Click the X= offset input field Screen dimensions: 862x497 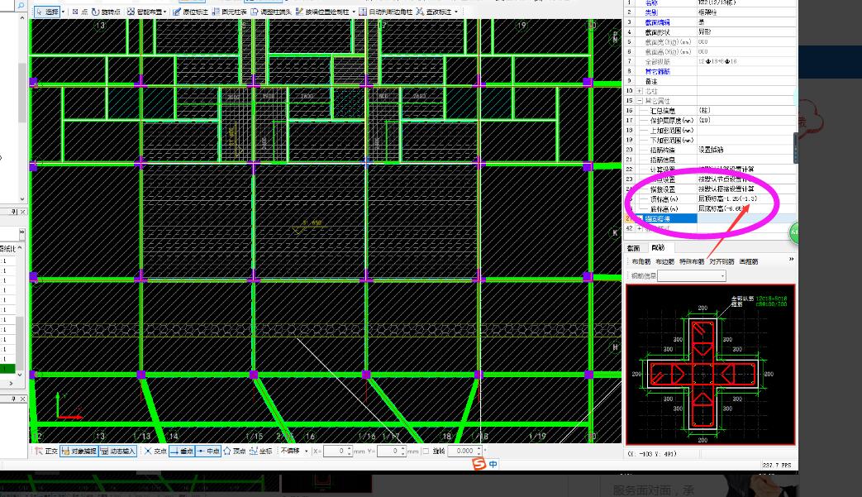click(336, 451)
